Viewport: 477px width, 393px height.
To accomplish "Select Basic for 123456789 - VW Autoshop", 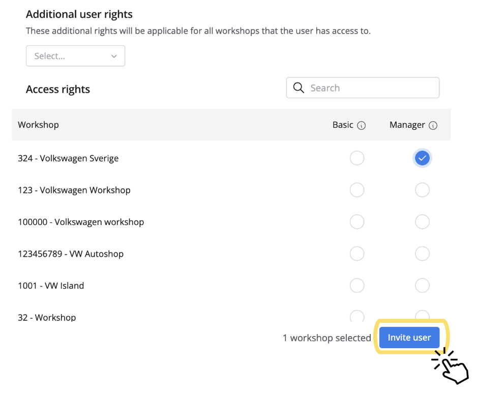I will pos(357,254).
